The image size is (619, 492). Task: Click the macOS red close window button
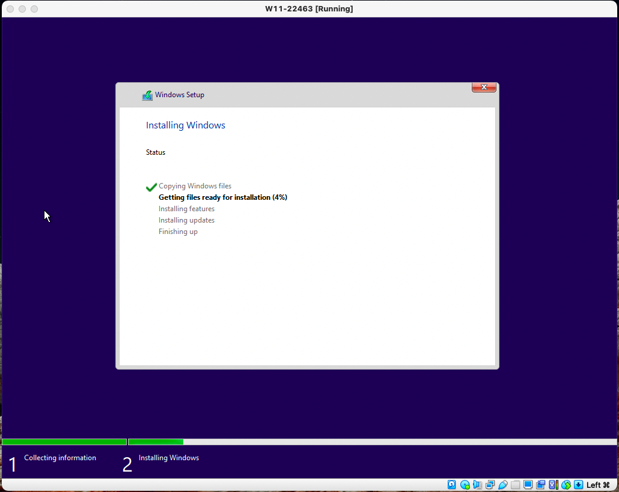tap(10, 8)
